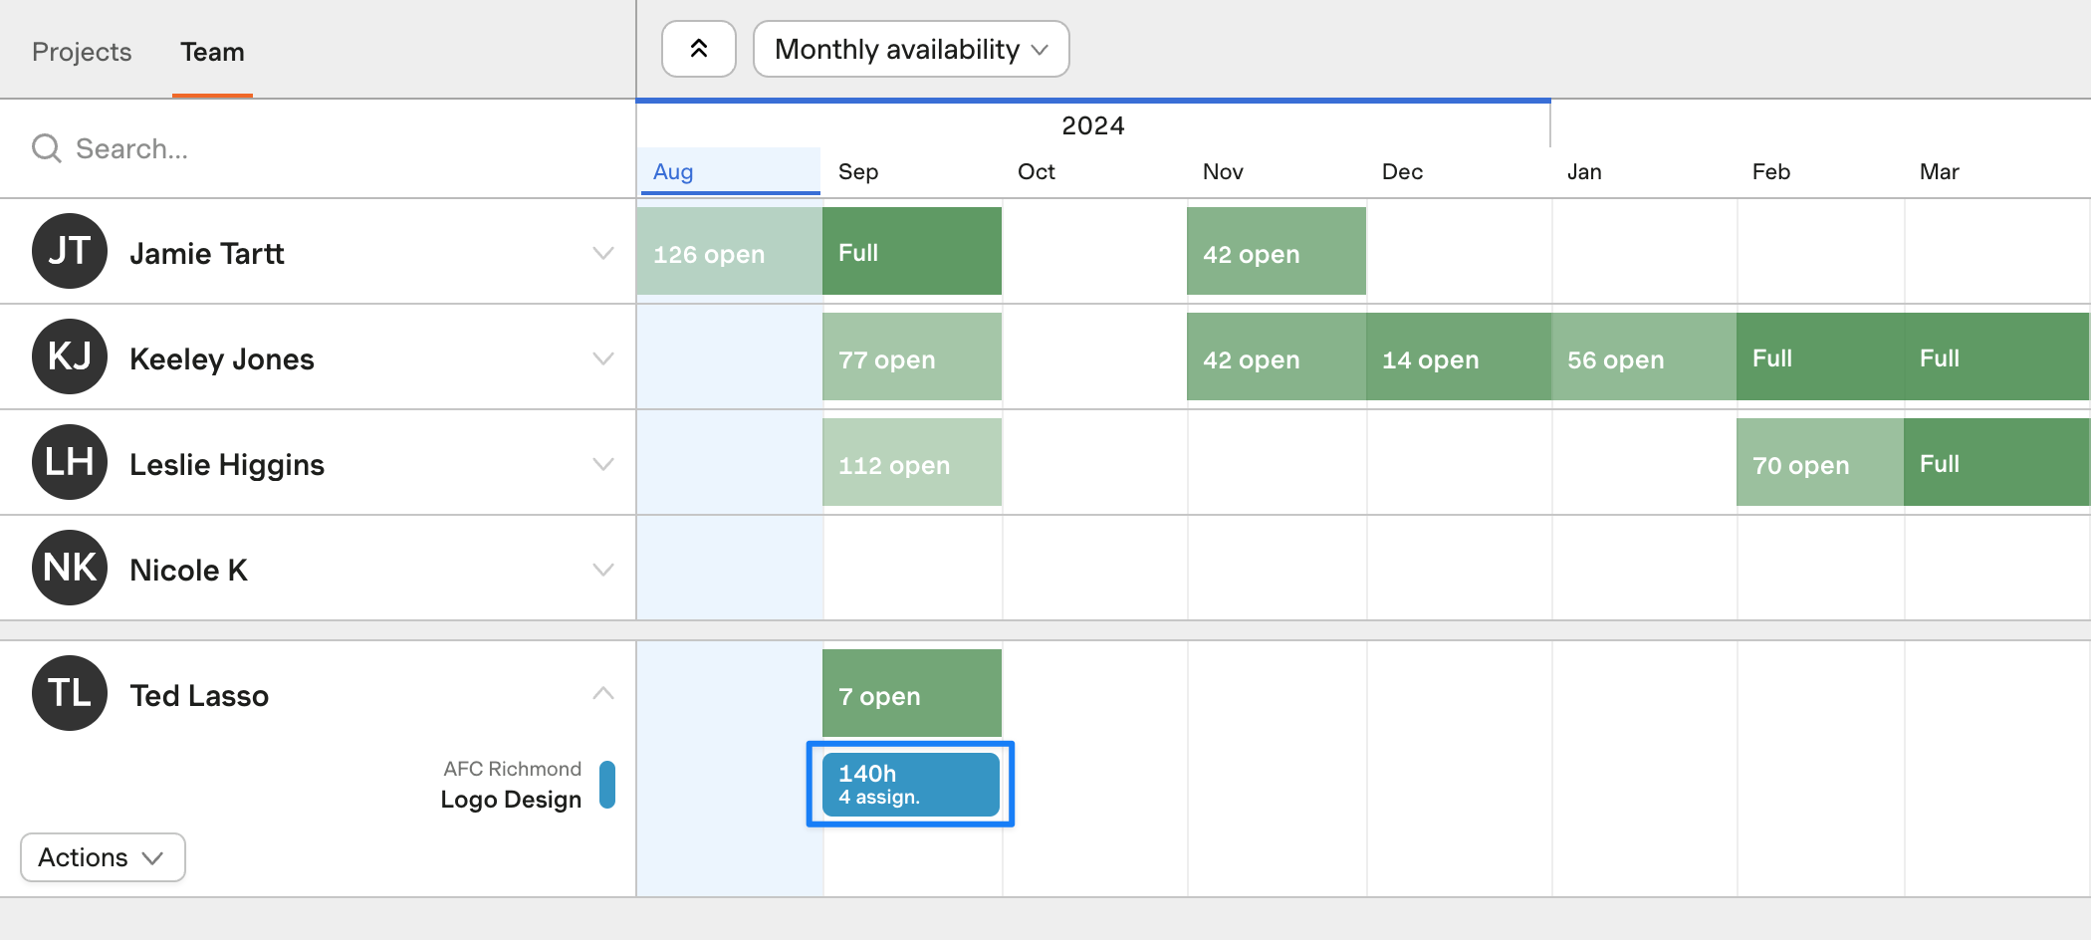Expand Jamie Tartt's row chevron
Image resolution: width=2091 pixels, height=940 pixels.
click(x=603, y=253)
